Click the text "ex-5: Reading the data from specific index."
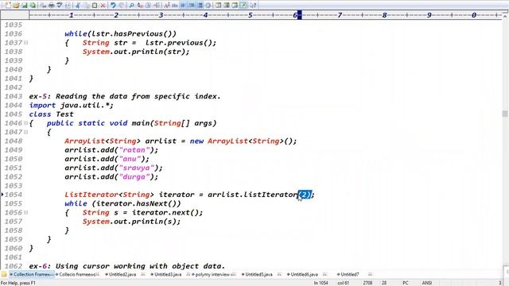This screenshot has width=509, height=286. (x=125, y=96)
